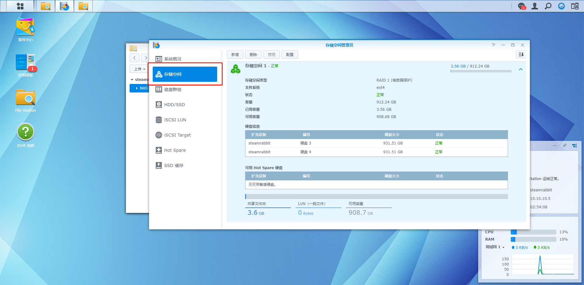Open Package Center desktop icon
584x285 pixels.
(x=26, y=30)
